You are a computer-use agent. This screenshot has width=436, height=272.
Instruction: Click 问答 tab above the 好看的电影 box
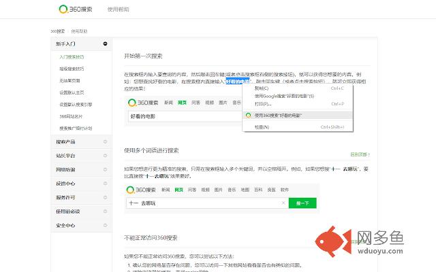click(x=196, y=103)
